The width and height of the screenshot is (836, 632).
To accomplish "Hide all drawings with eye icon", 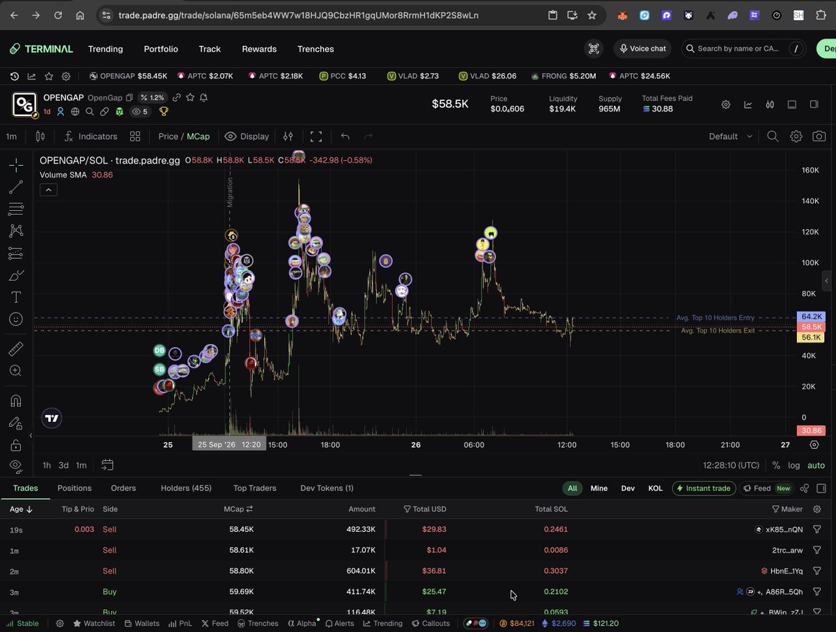I will pyautogui.click(x=16, y=466).
